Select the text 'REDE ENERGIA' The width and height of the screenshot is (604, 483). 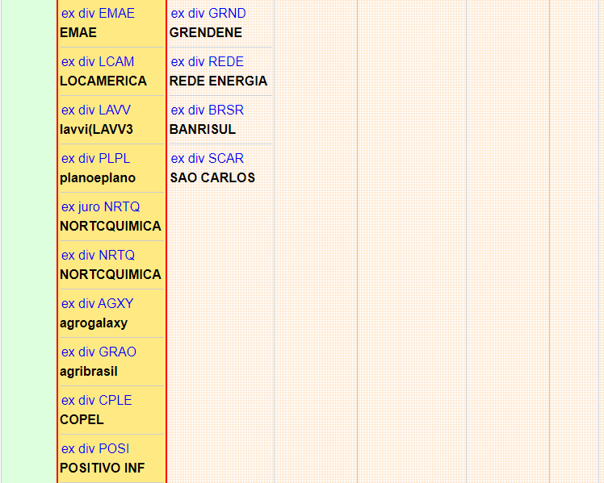tap(218, 81)
